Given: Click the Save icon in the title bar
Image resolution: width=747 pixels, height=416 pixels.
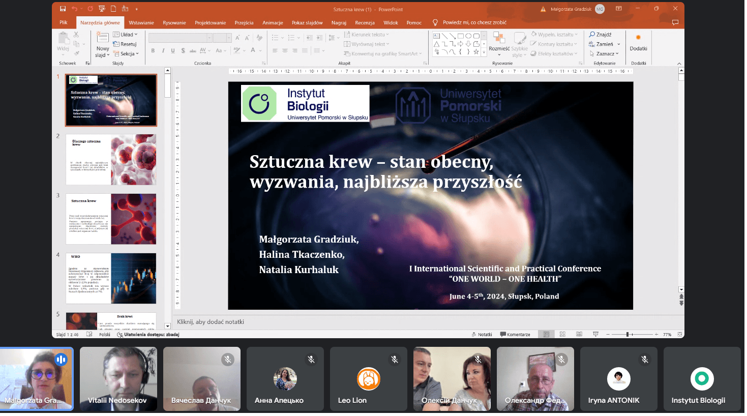Looking at the screenshot, I should [x=63, y=9].
